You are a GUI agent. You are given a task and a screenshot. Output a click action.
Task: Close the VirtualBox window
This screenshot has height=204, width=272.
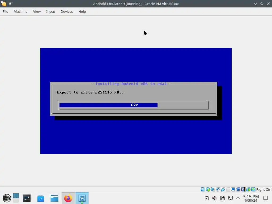[x=268, y=4]
